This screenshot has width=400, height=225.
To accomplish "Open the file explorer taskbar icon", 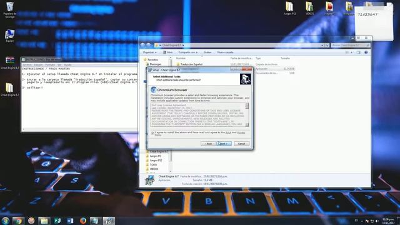I will (44, 221).
